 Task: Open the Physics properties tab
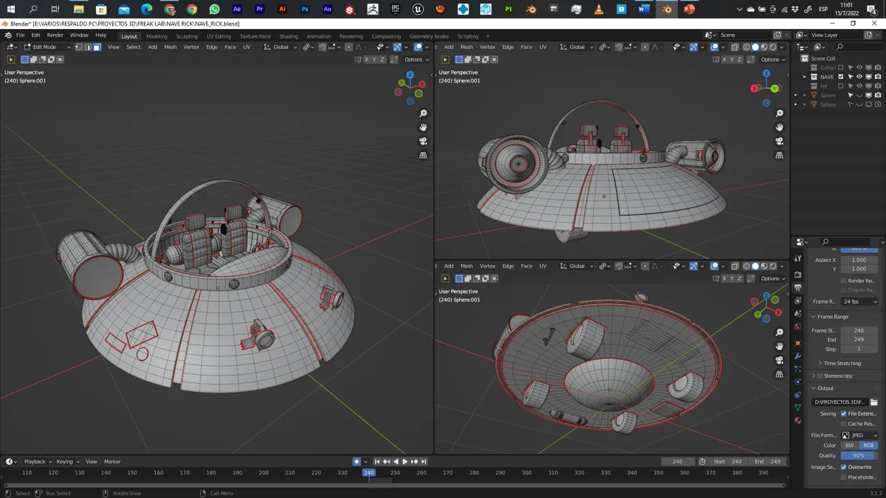coord(798,382)
